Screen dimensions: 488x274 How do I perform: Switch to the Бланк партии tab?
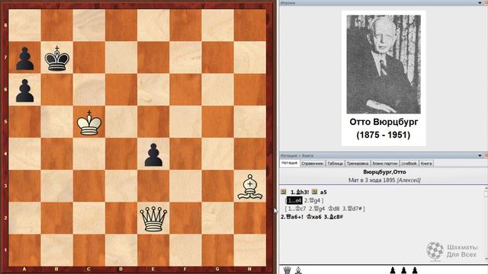pyautogui.click(x=385, y=164)
